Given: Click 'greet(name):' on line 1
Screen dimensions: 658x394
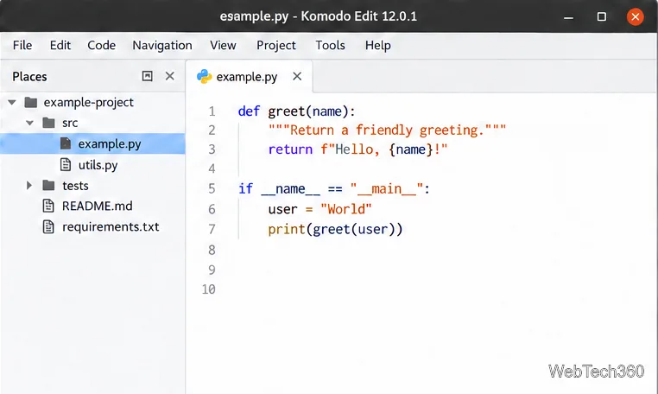Looking at the screenshot, I should pyautogui.click(x=312, y=111).
